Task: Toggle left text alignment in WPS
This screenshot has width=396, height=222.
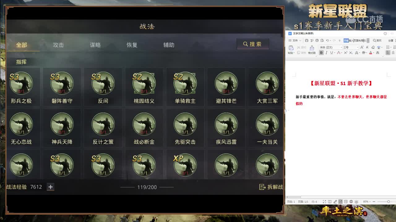Action: [388, 53]
